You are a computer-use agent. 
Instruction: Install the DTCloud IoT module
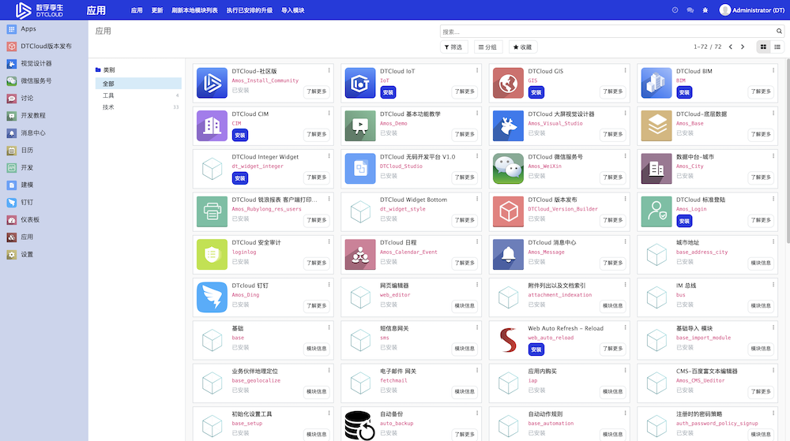(x=388, y=92)
